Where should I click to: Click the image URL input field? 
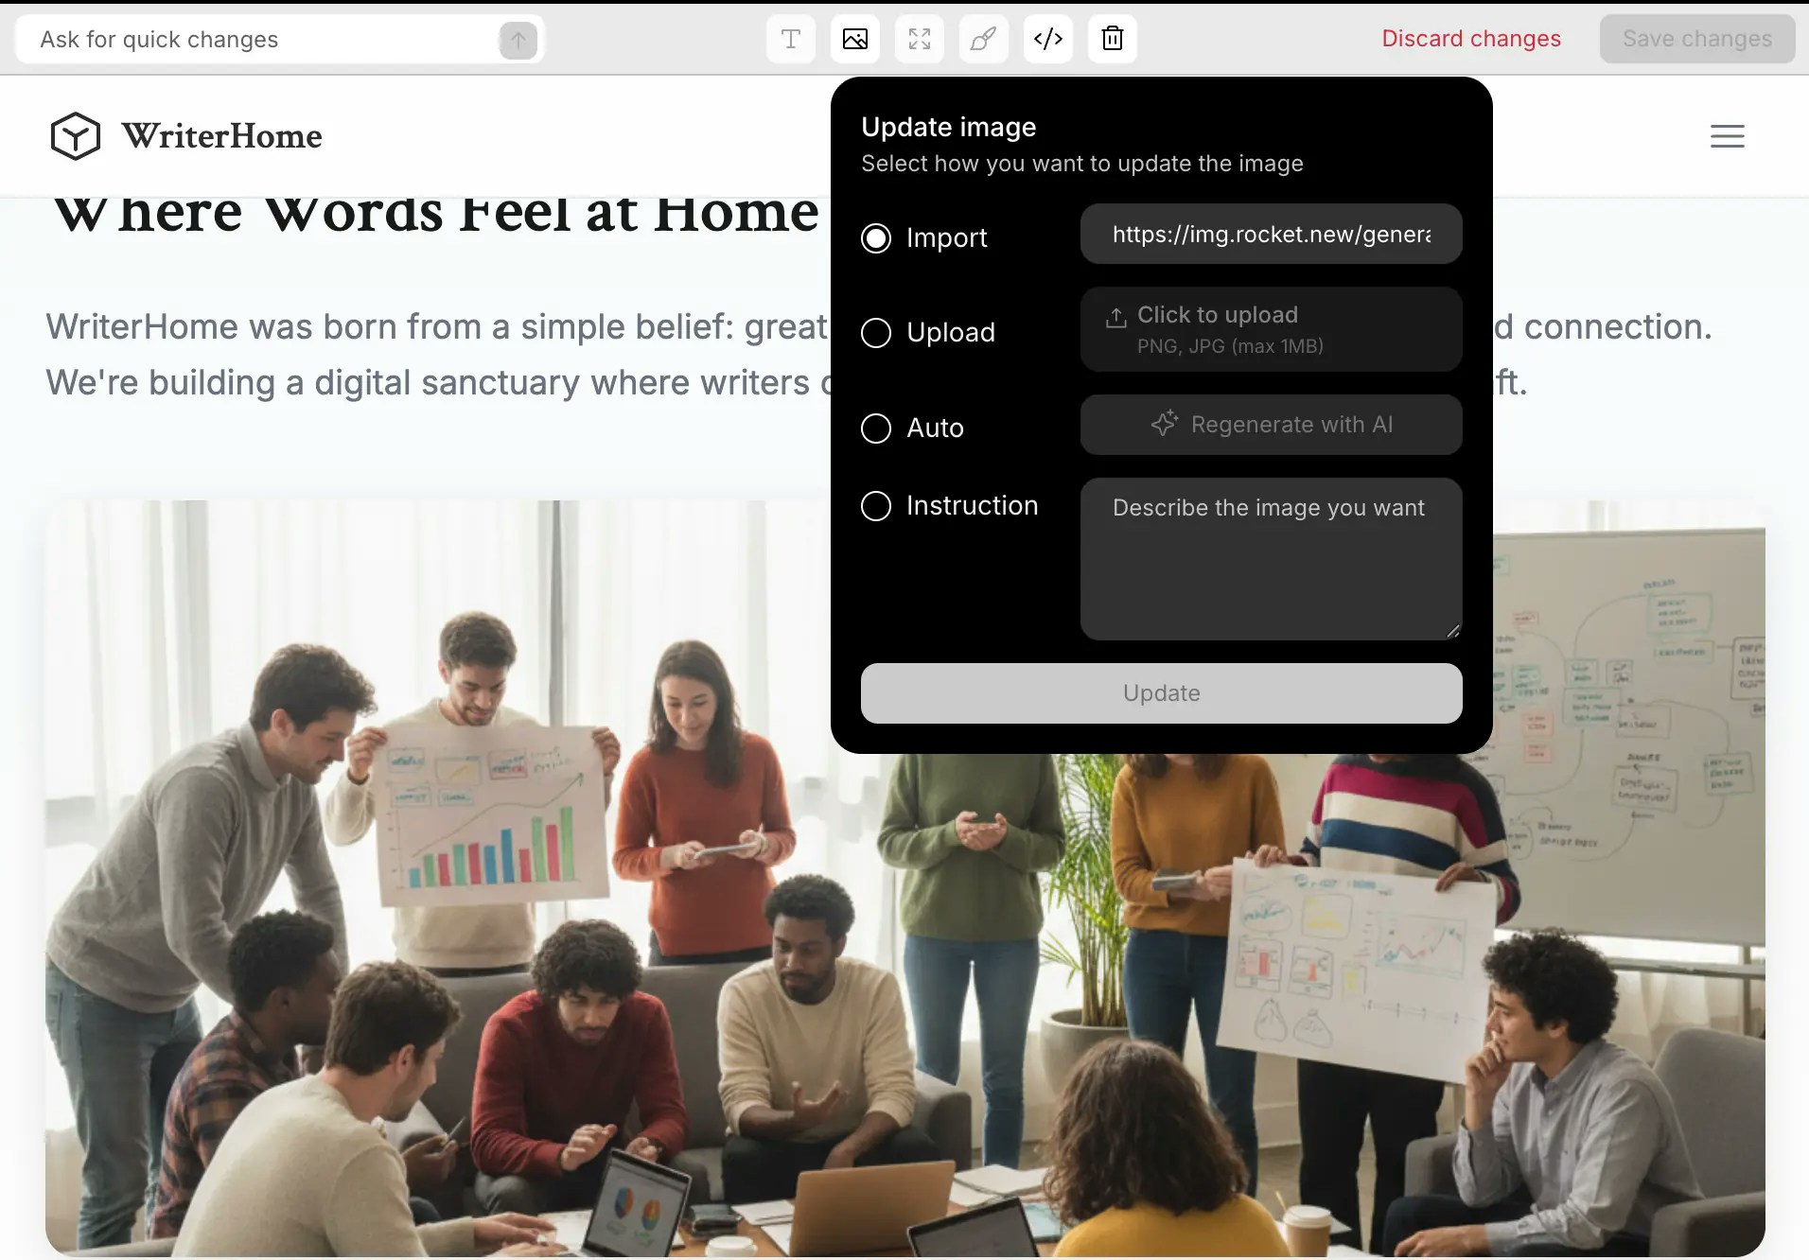point(1270,234)
